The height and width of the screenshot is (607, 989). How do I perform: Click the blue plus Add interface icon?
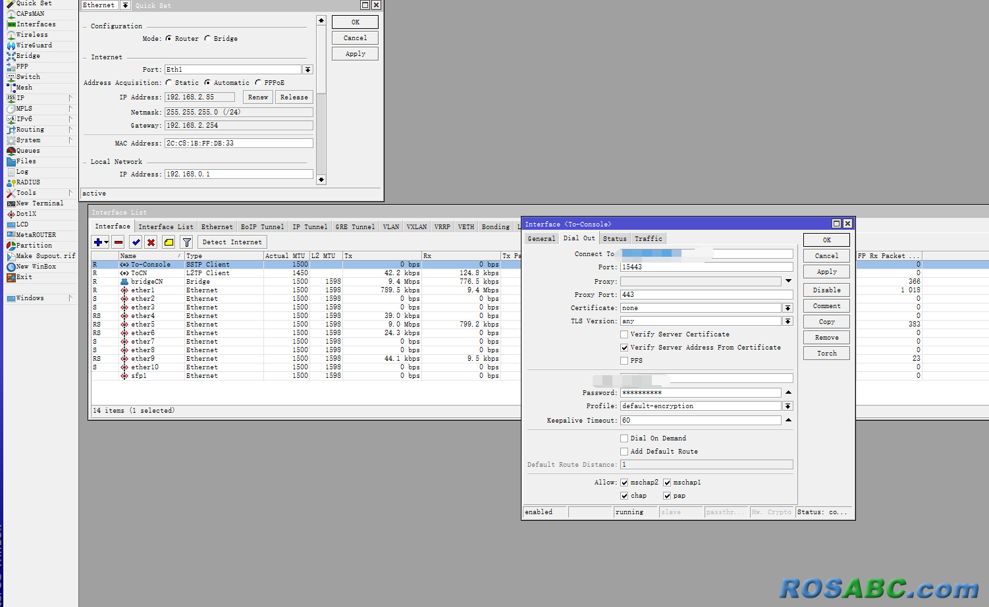(x=98, y=242)
